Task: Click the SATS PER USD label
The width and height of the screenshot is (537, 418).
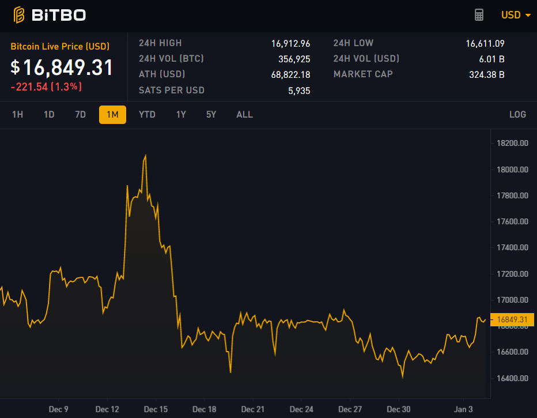Action: [172, 90]
